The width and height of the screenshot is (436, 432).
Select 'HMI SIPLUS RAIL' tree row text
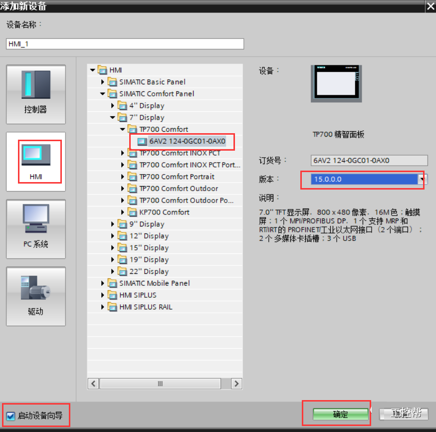[146, 307]
